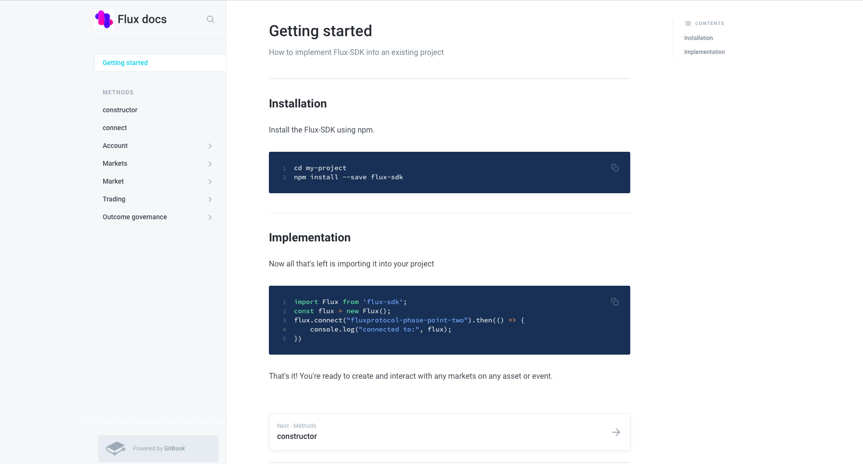Copy the import Flux code block
The image size is (863, 464).
[x=615, y=302]
